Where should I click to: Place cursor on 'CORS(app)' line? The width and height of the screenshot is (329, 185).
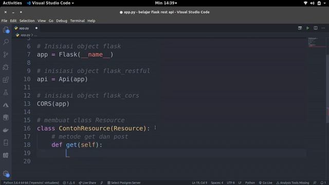point(53,104)
